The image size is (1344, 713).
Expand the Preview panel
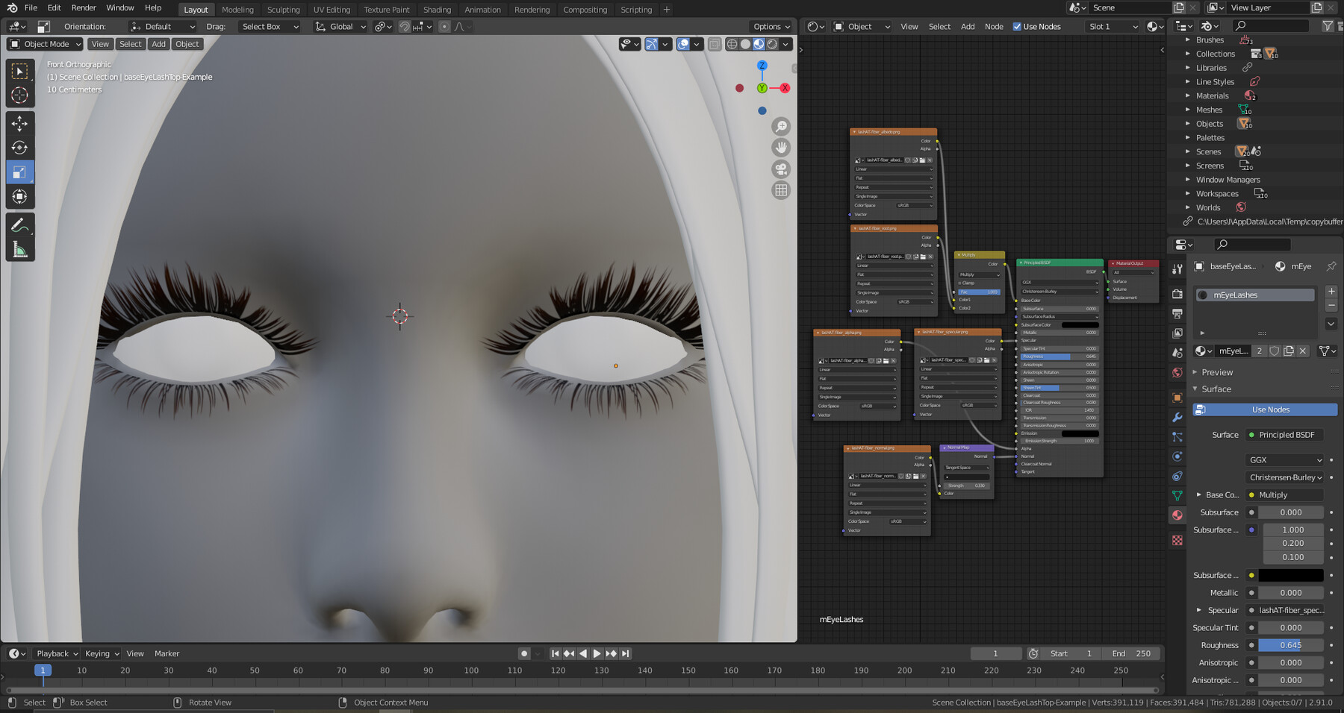(x=1217, y=372)
